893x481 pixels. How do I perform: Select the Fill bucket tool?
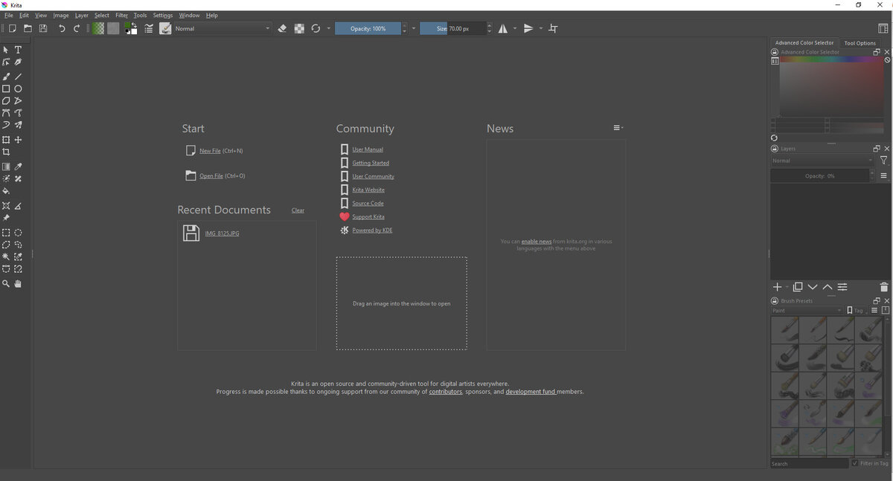click(6, 191)
